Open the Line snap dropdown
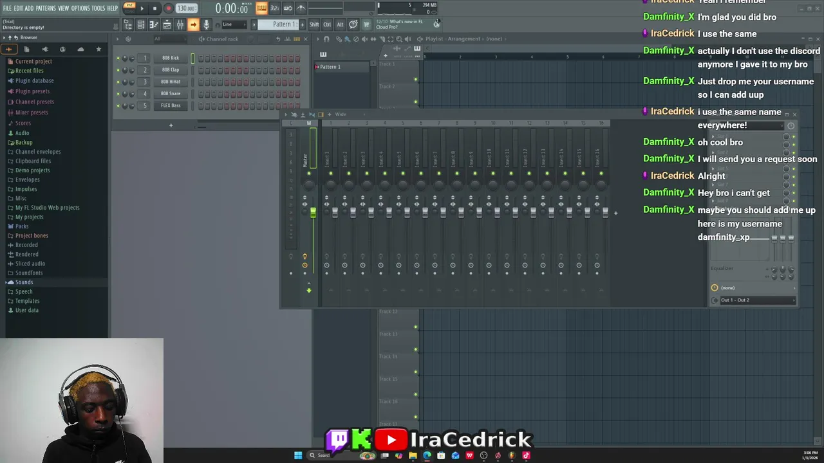 (233, 24)
